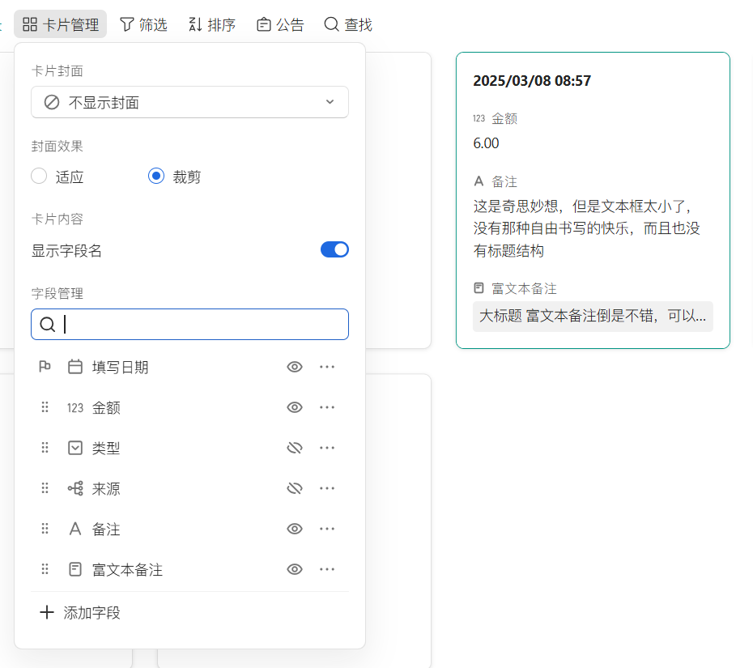Collapse the 卡片管理 panel button

pos(61,24)
